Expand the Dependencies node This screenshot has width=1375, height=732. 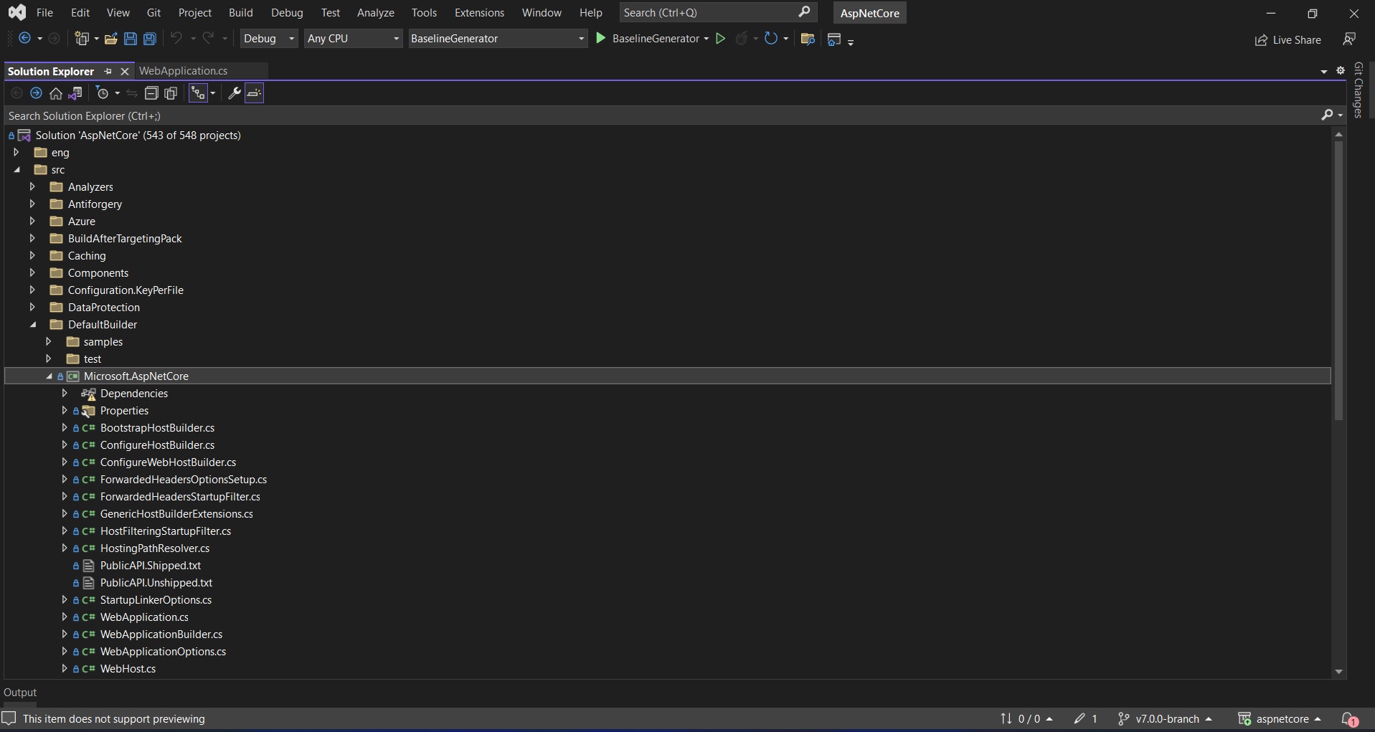click(x=65, y=393)
